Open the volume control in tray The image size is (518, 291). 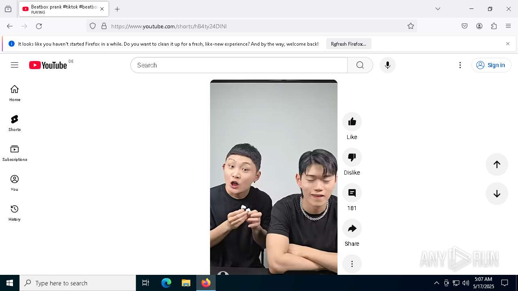tap(466, 283)
